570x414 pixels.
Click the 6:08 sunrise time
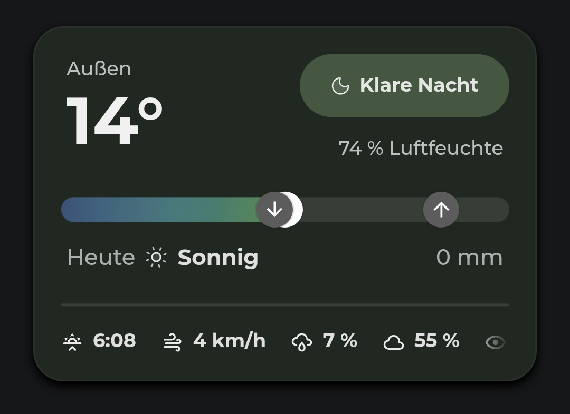(115, 341)
